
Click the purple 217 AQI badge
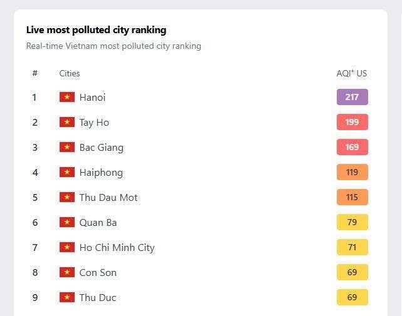tap(352, 97)
